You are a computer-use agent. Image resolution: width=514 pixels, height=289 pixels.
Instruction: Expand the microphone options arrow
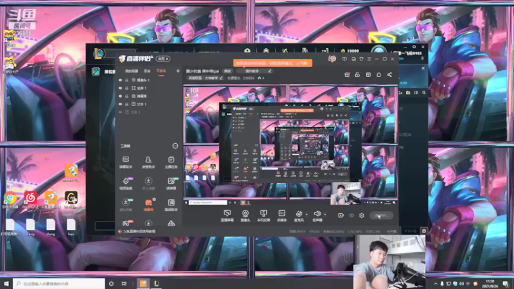click(306, 215)
